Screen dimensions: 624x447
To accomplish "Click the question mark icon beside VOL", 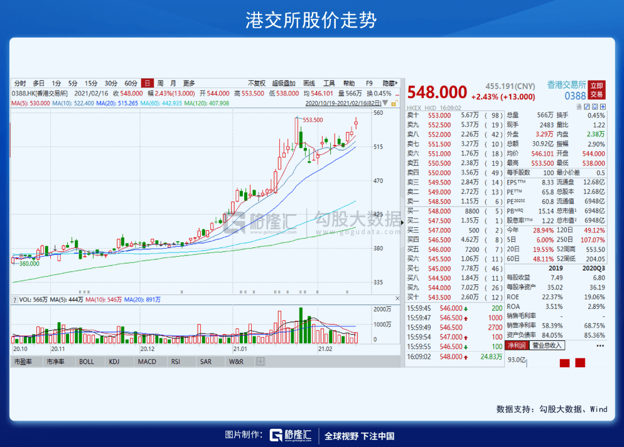I will coord(14,299).
